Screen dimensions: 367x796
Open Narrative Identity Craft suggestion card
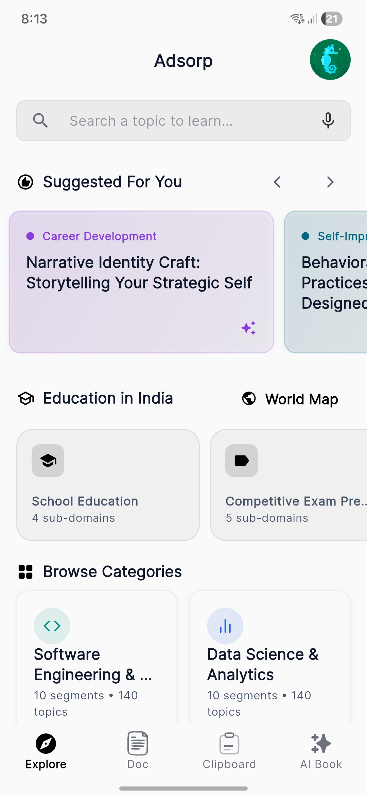point(141,282)
